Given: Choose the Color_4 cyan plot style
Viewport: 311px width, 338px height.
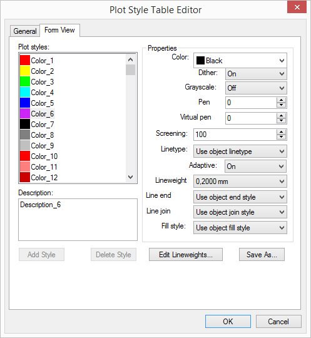Looking at the screenshot, I should coord(37,93).
